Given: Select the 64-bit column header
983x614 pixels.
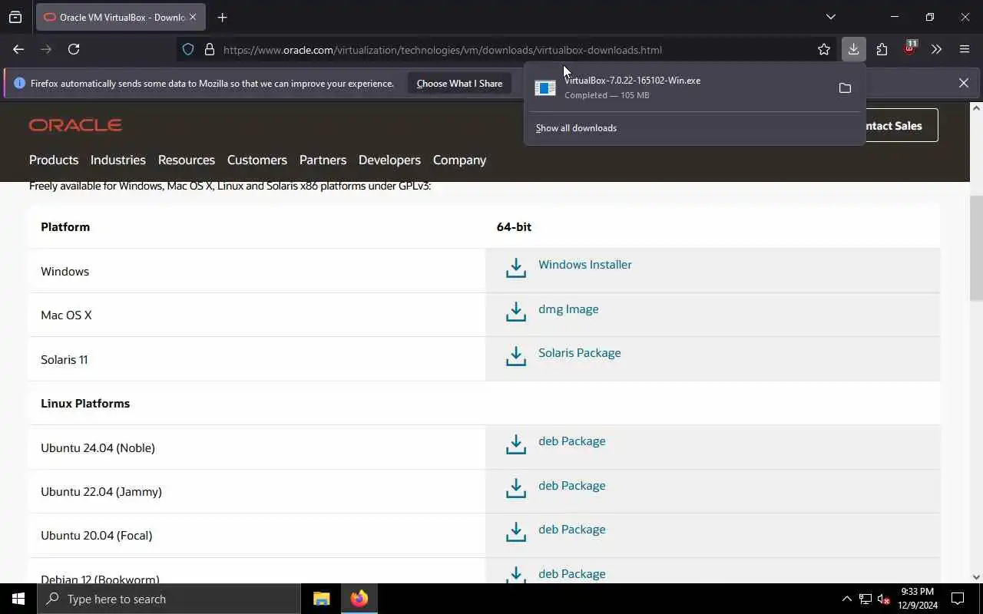Looking at the screenshot, I should click(514, 227).
